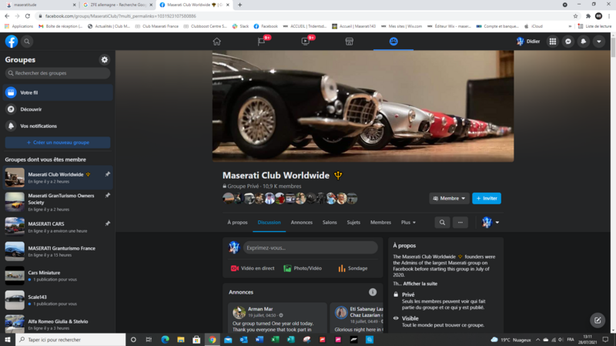Viewport: 616px width, 346px height.
Task: Click the Facebook search magnifier icon
Action: coord(27,42)
